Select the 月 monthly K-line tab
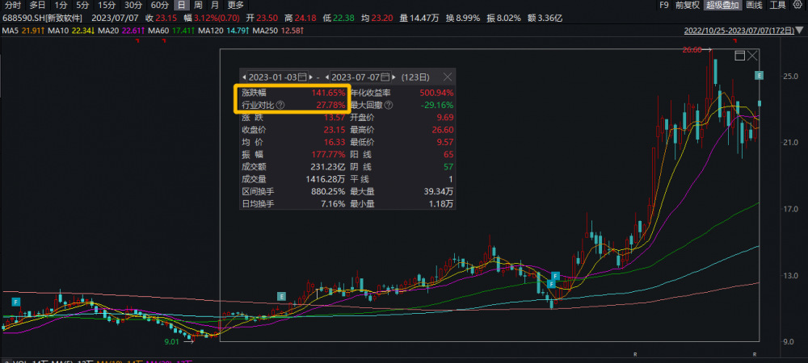This screenshot has height=363, width=808. 215,5
